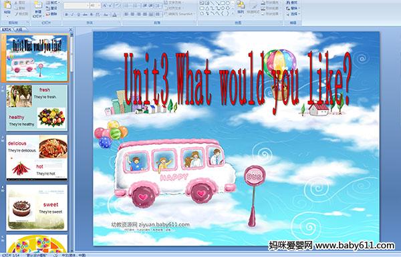
Task: Click the Shape Outline color button
Action: pos(271,8)
